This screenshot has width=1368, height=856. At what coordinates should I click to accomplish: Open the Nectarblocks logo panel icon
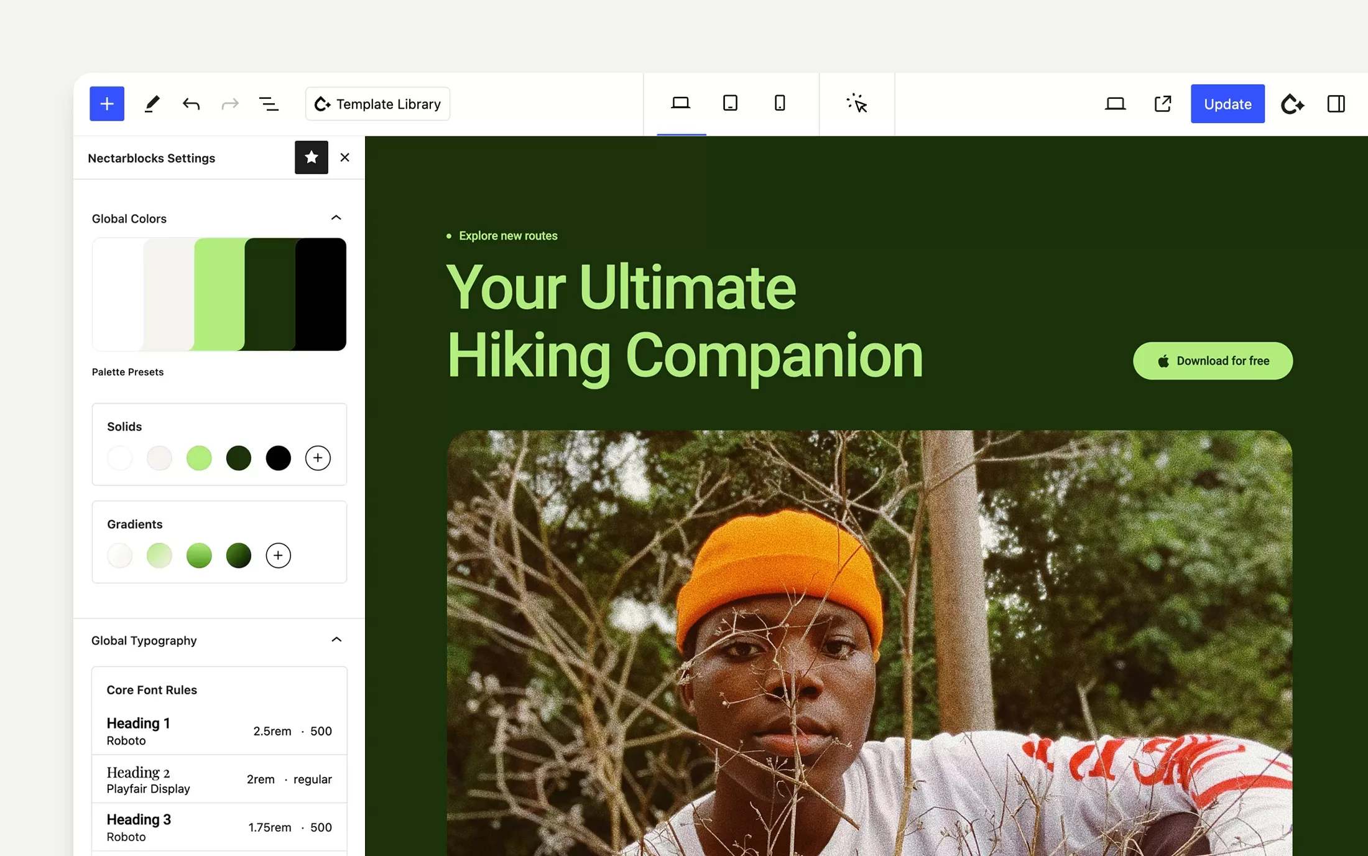[x=1292, y=104]
